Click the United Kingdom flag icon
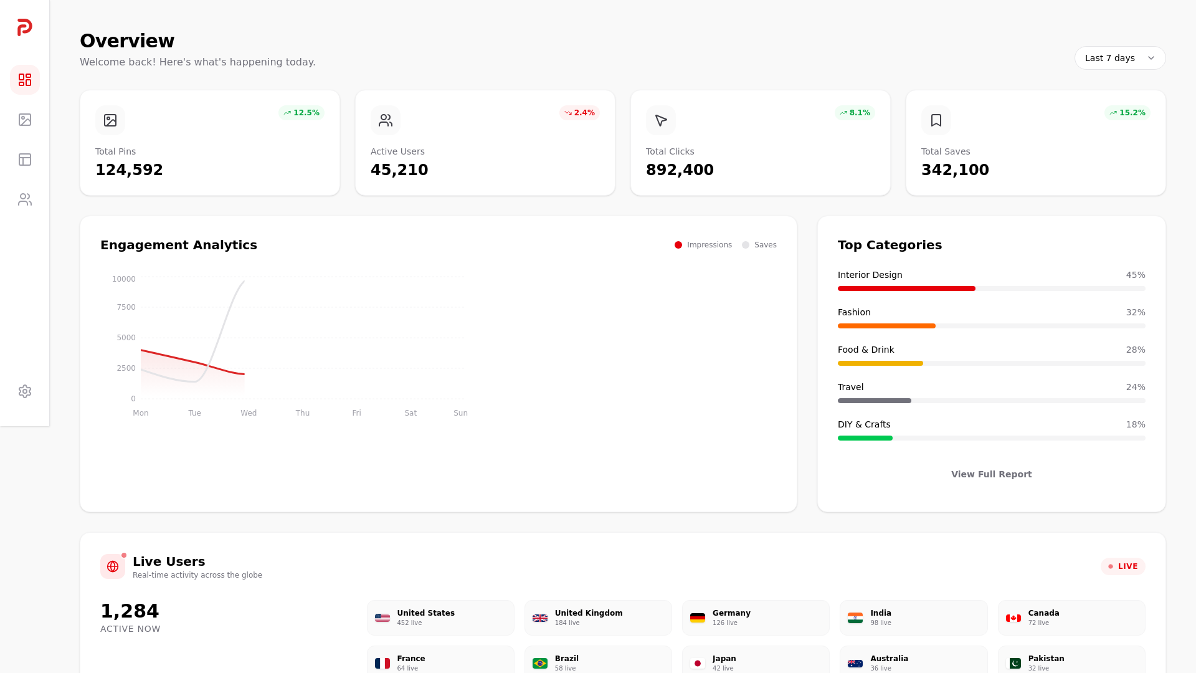Image resolution: width=1196 pixels, height=673 pixels. tap(540, 618)
